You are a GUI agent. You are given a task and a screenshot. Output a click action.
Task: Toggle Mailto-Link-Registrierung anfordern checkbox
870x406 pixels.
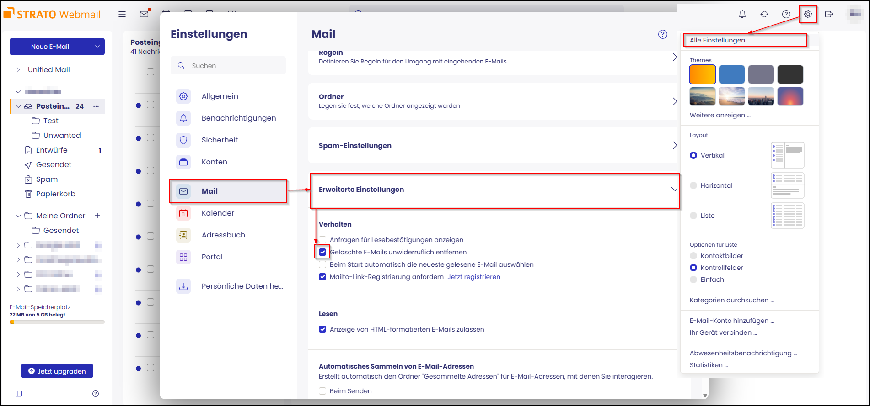coord(322,277)
